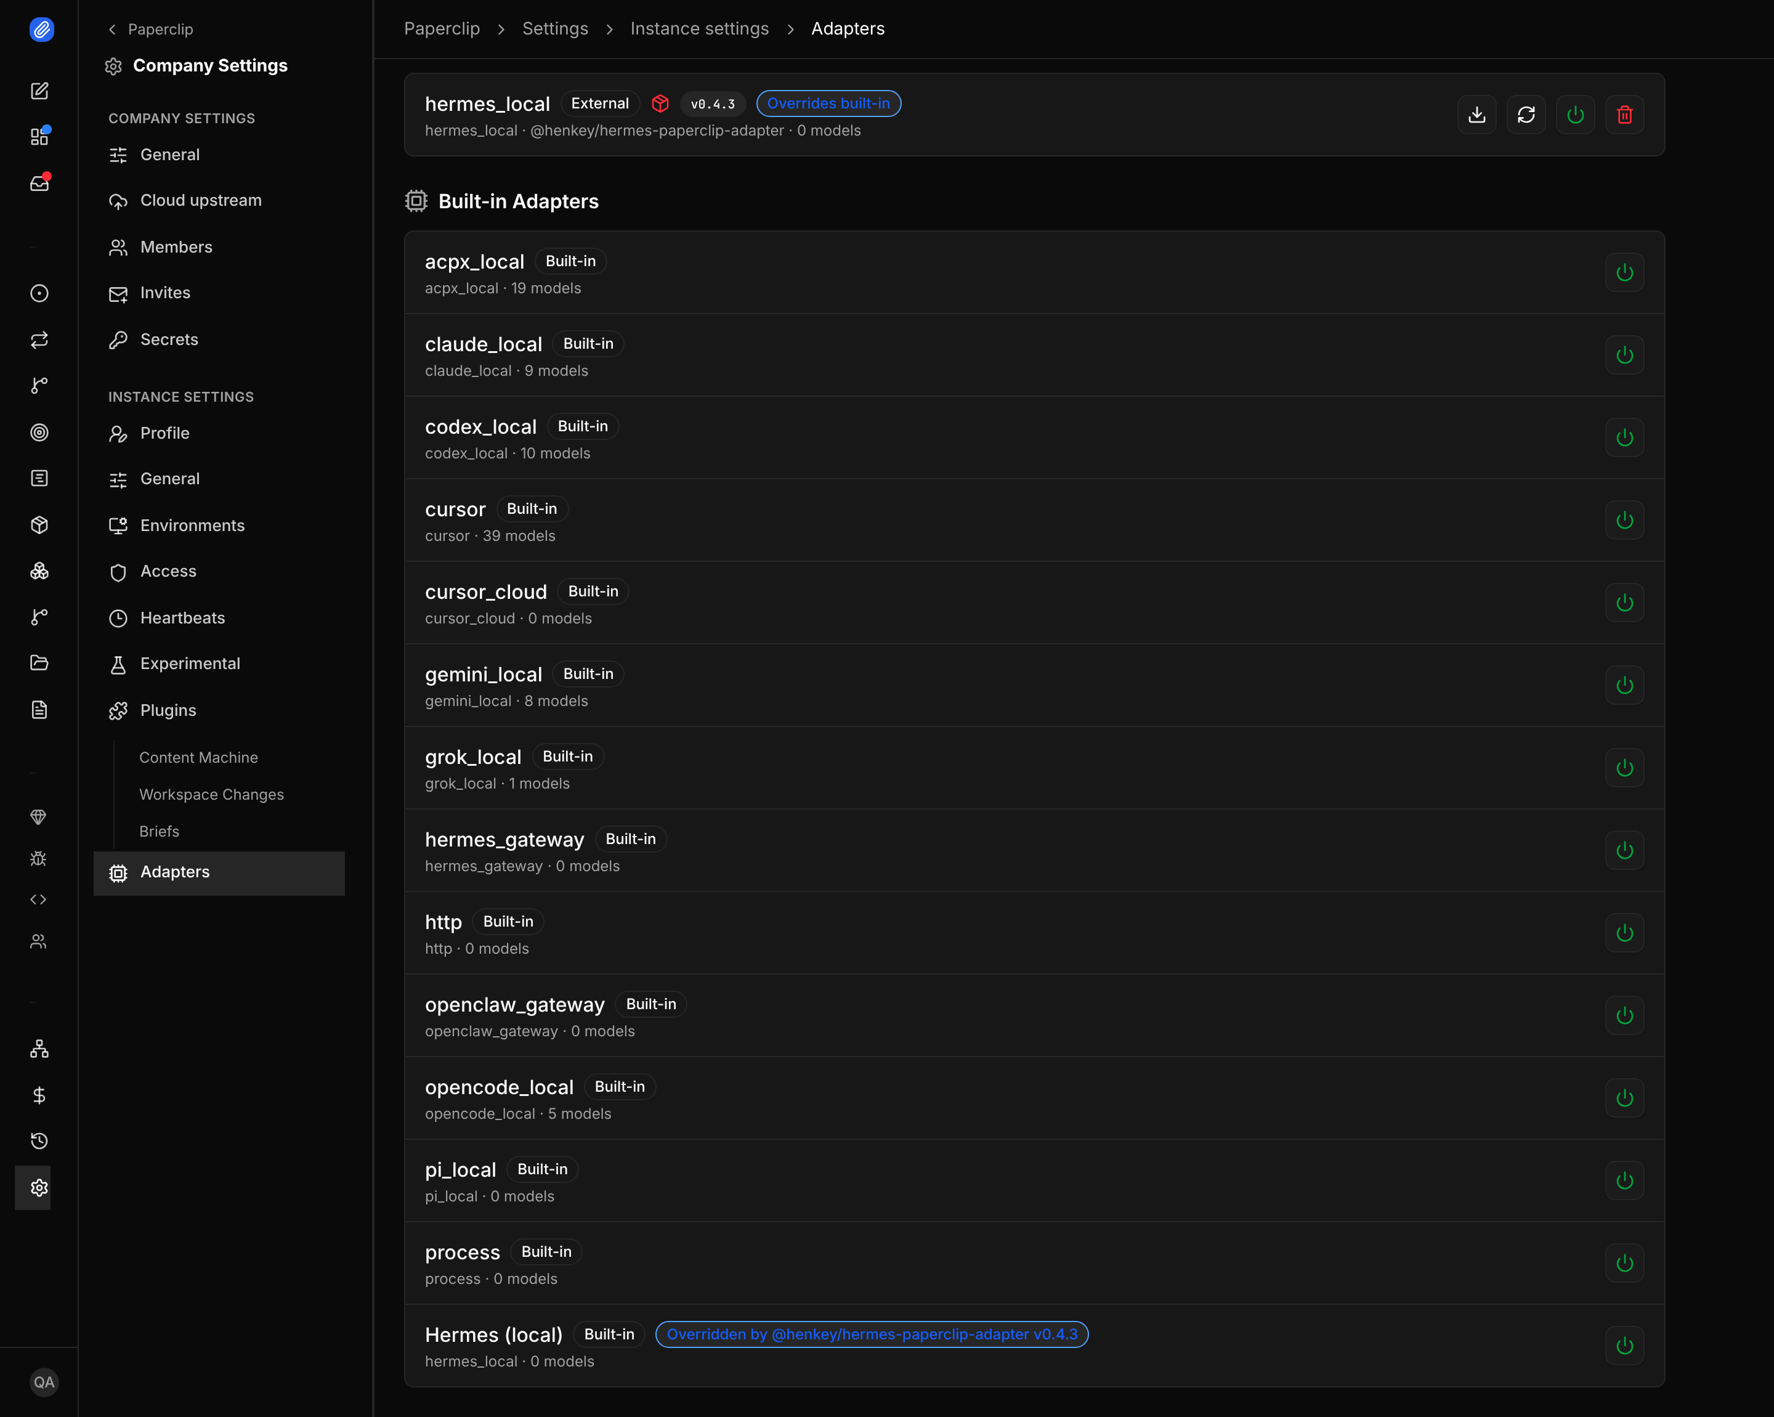Open the Workspace Changes plugin page
Image resolution: width=1774 pixels, height=1417 pixels.
pos(211,795)
